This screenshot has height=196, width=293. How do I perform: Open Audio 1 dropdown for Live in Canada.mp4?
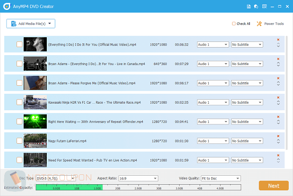pyautogui.click(x=213, y=64)
